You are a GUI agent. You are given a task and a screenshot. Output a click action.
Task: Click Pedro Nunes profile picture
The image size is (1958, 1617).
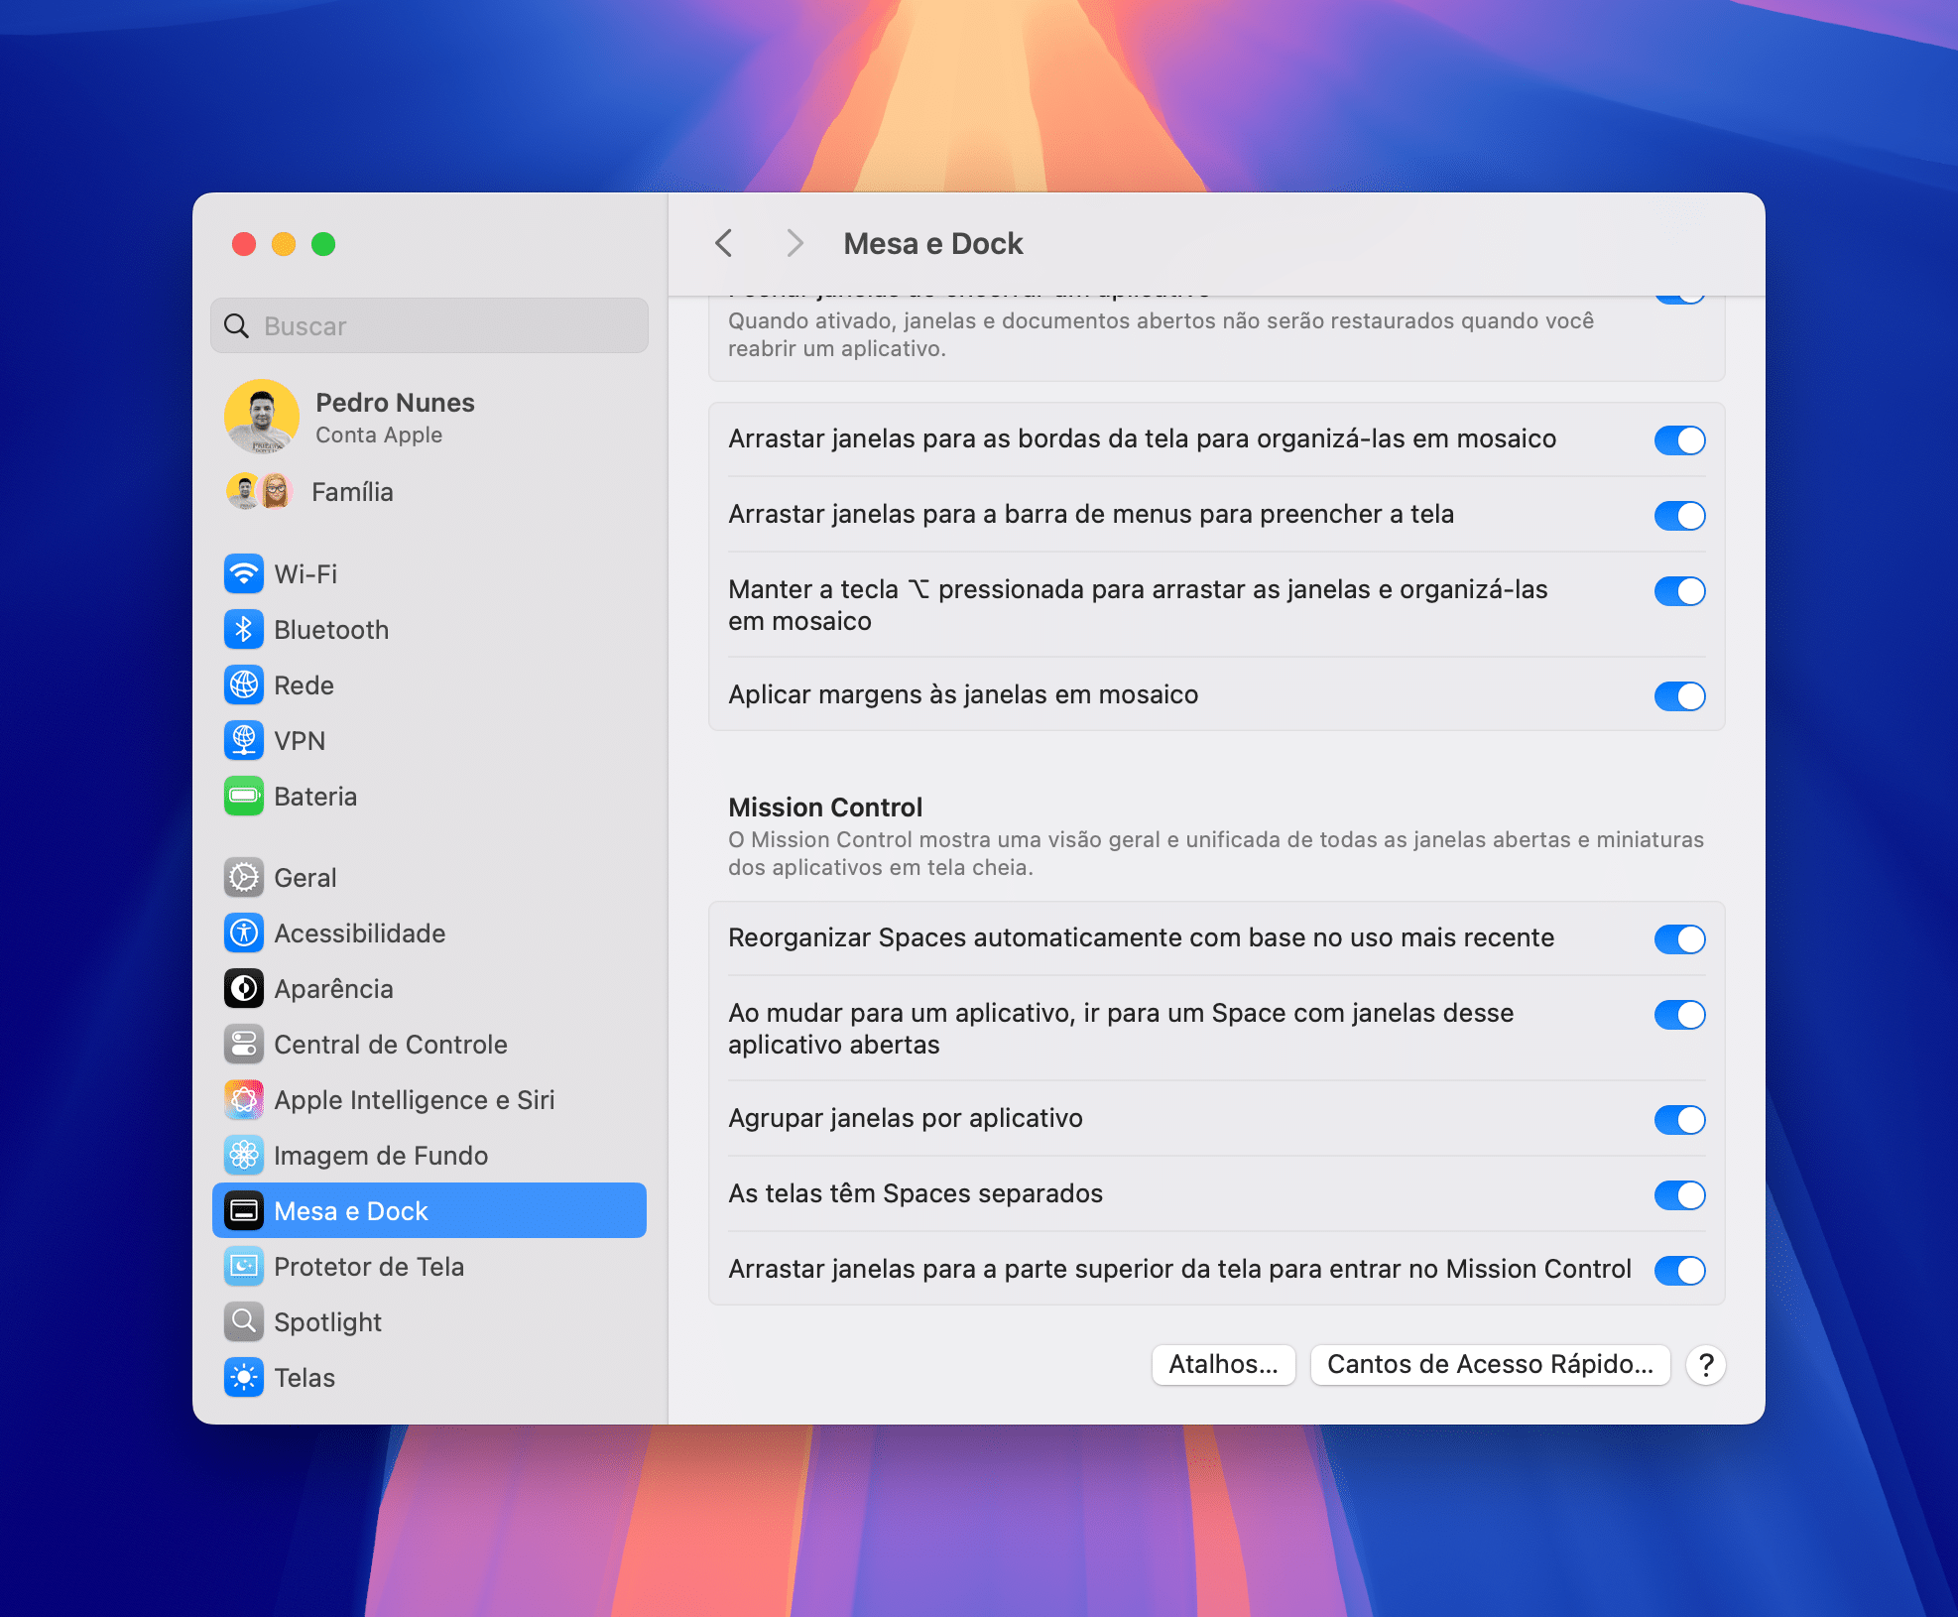262,417
